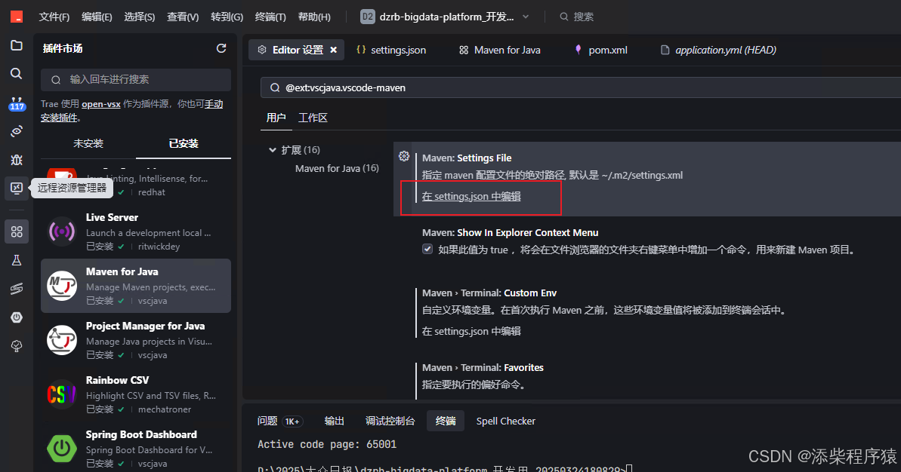Collapse the 扩展 (16) tree node
The height and width of the screenshot is (472, 901).
273,150
